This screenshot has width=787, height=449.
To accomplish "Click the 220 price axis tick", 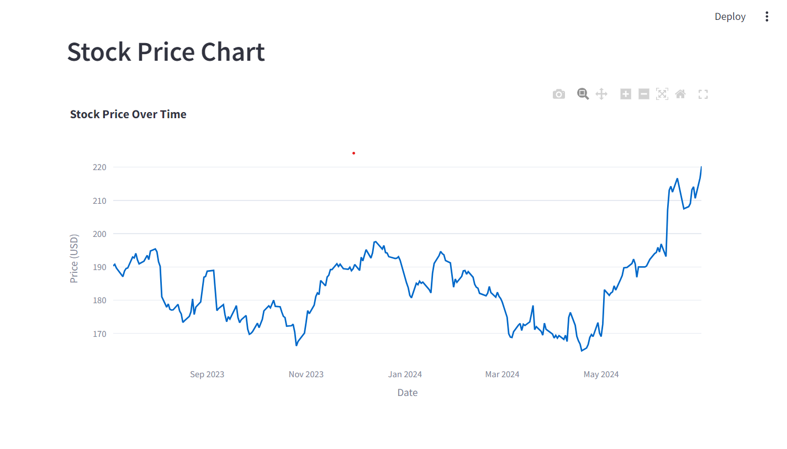I will (99, 167).
